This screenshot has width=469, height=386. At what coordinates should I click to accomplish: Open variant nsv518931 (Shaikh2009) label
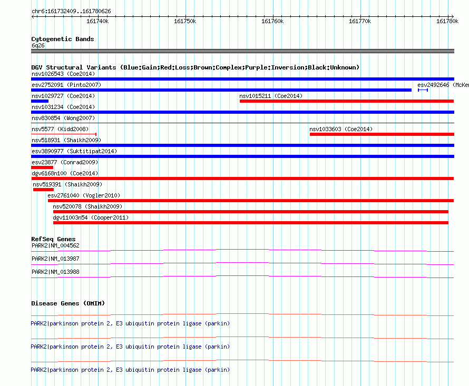[66, 140]
